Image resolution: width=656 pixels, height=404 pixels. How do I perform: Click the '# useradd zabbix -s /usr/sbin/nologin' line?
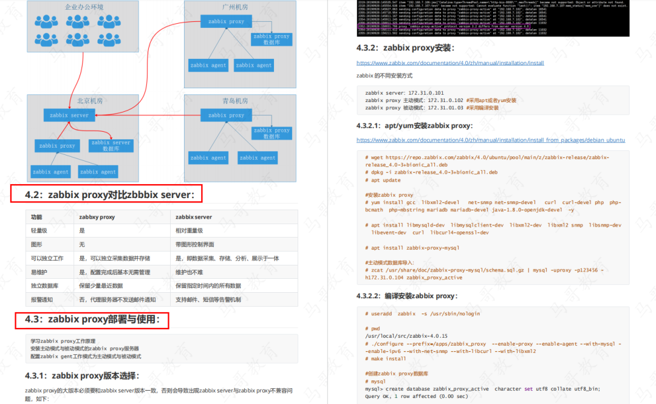click(x=423, y=313)
